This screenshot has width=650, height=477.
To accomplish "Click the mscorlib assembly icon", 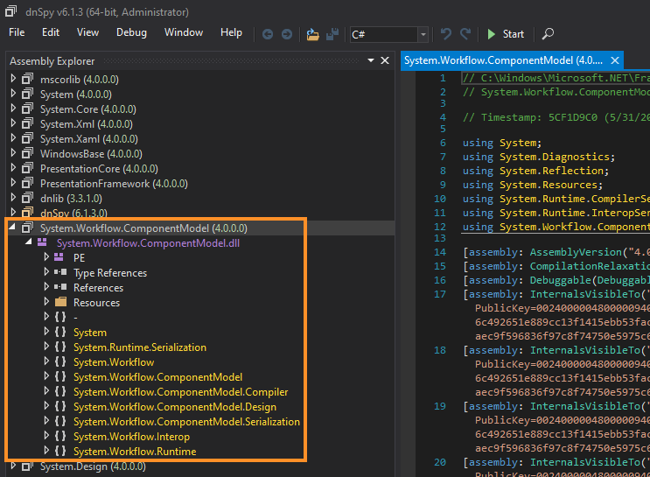I will [28, 79].
